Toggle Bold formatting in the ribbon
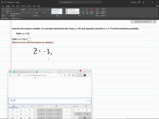The image size is (159, 119). tap(23, 13)
